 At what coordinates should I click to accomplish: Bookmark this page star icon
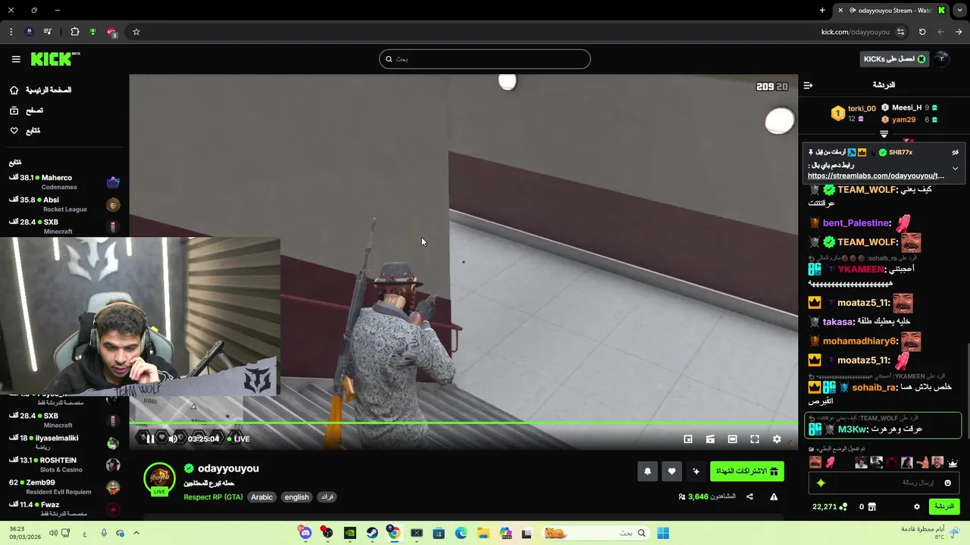coord(136,32)
